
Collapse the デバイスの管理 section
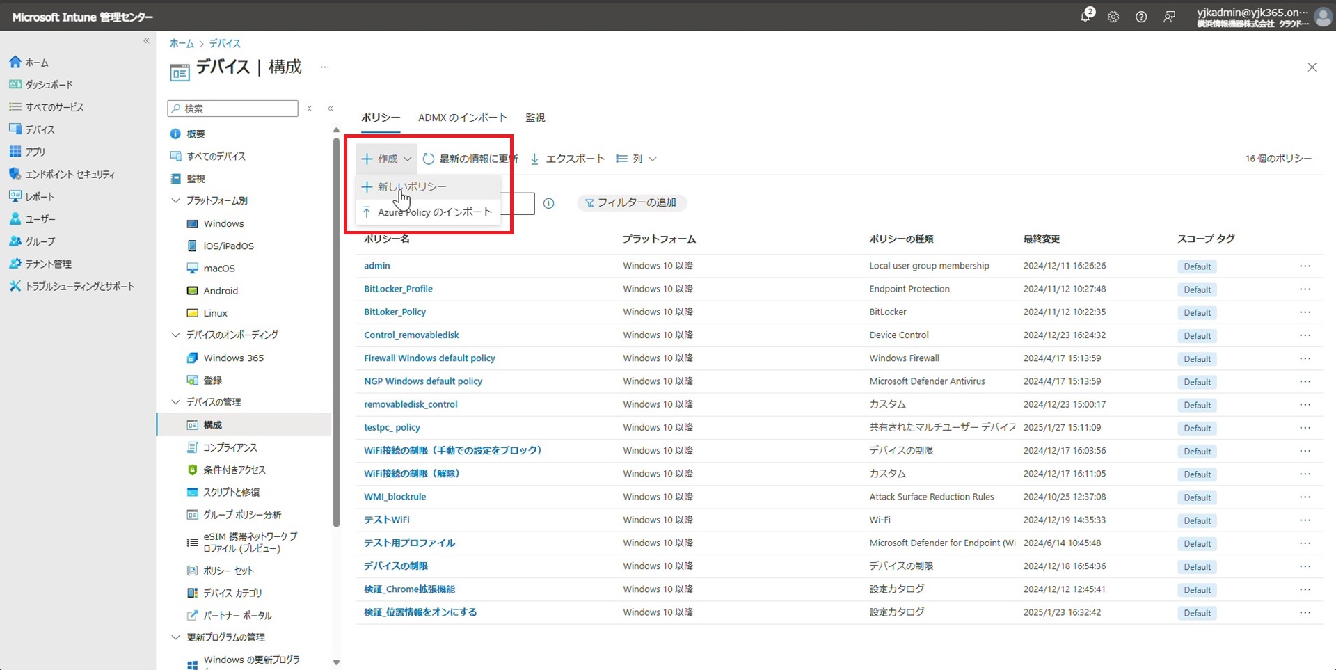(175, 402)
